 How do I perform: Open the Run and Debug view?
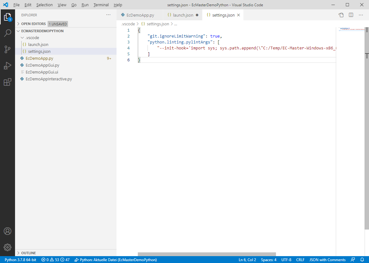click(x=8, y=66)
